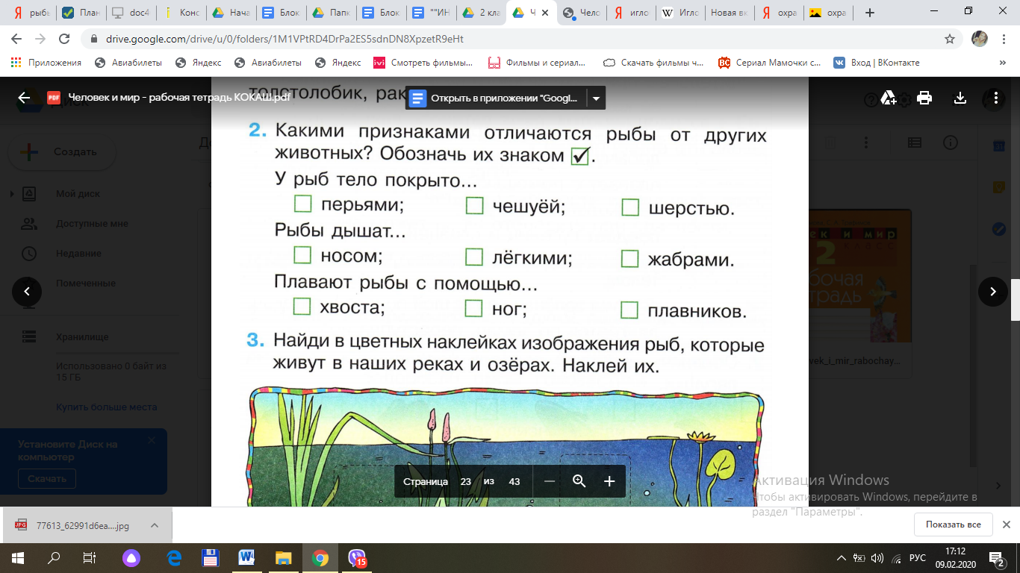
Task: Open Chrome profile avatar
Action: click(980, 39)
